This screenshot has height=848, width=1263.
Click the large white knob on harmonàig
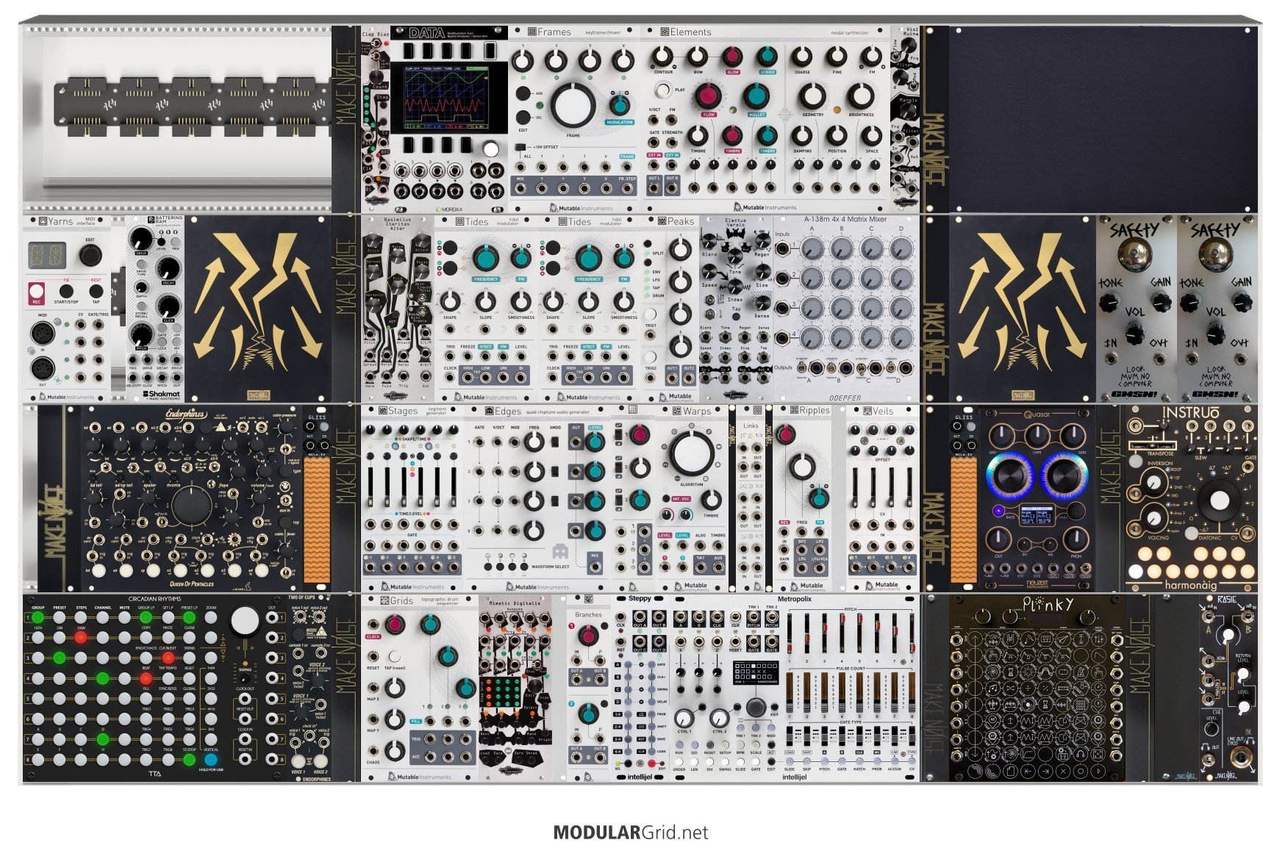(1220, 500)
